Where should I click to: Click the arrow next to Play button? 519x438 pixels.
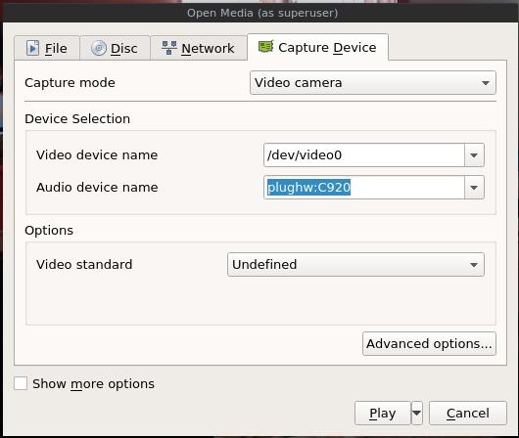tap(417, 413)
